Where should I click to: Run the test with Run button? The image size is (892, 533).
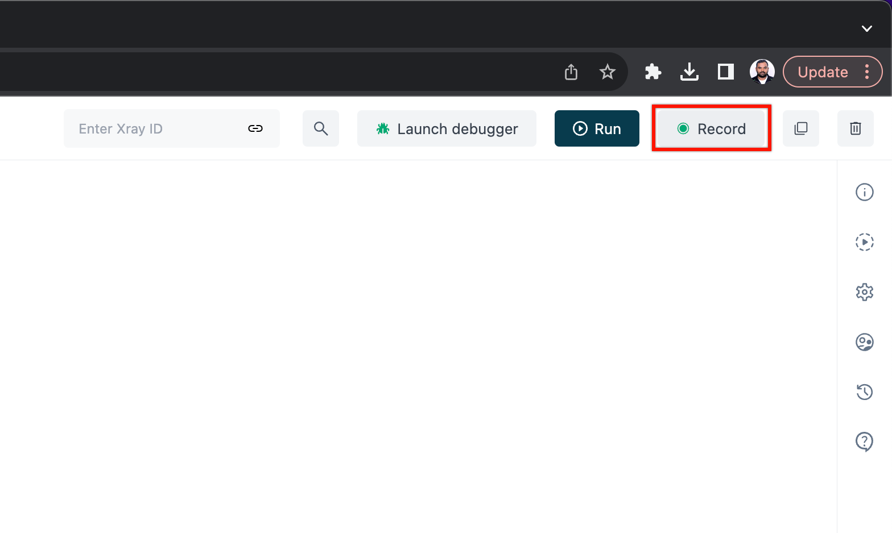(597, 128)
